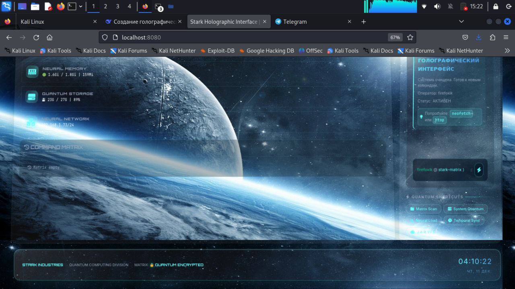Run the System Quantum shortcut
The width and height of the screenshot is (515, 289).
(x=466, y=209)
